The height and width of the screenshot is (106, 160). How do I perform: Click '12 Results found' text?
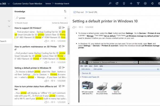21,23
